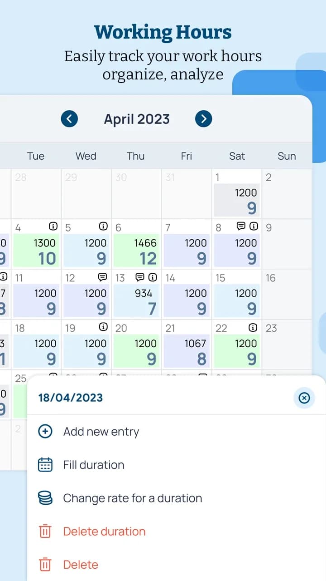The width and height of the screenshot is (326, 581).
Task: Tap the comment icon on April 12
Action: [x=103, y=276]
